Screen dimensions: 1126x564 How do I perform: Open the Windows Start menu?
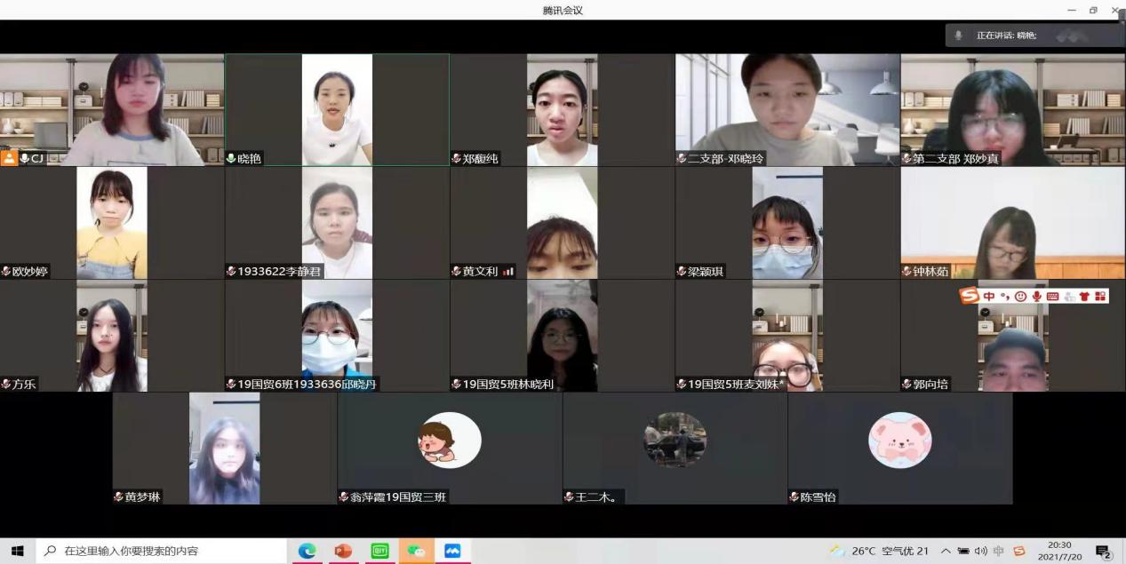pos(17,551)
